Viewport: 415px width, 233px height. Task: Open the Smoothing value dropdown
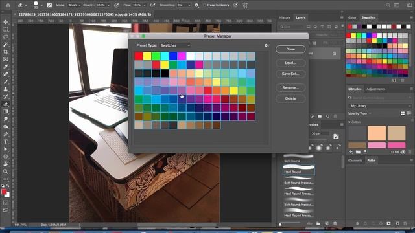coord(189,5)
